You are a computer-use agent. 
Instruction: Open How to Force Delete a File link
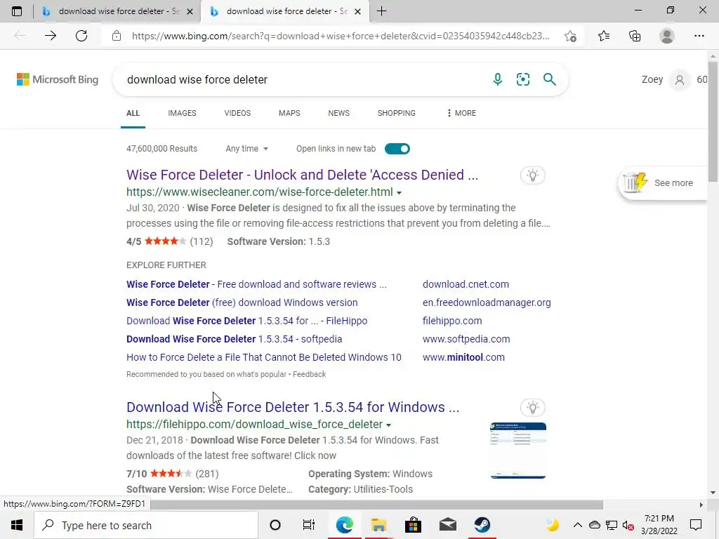click(264, 357)
